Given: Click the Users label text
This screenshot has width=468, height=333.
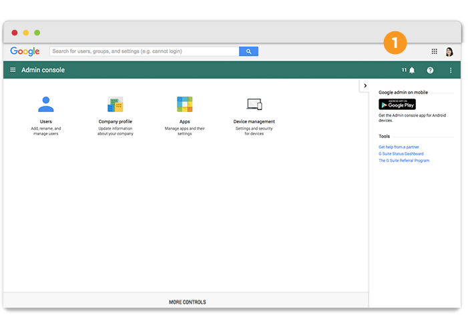Looking at the screenshot, I should 46,121.
